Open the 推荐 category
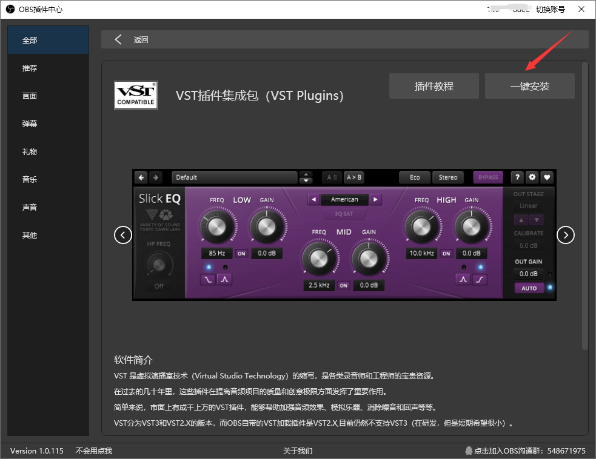This screenshot has height=459, width=596. 49,68
